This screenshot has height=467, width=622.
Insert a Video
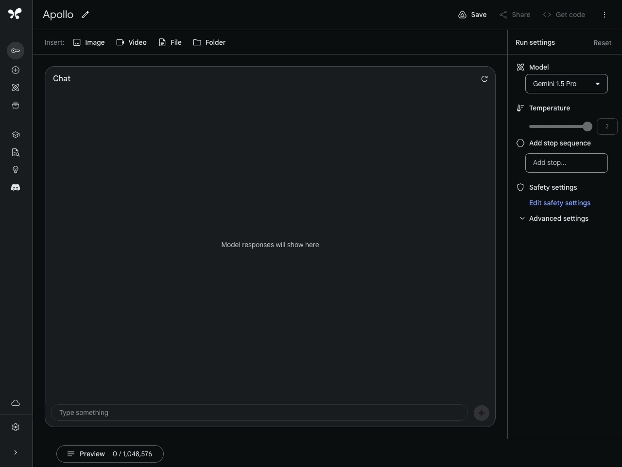point(131,42)
